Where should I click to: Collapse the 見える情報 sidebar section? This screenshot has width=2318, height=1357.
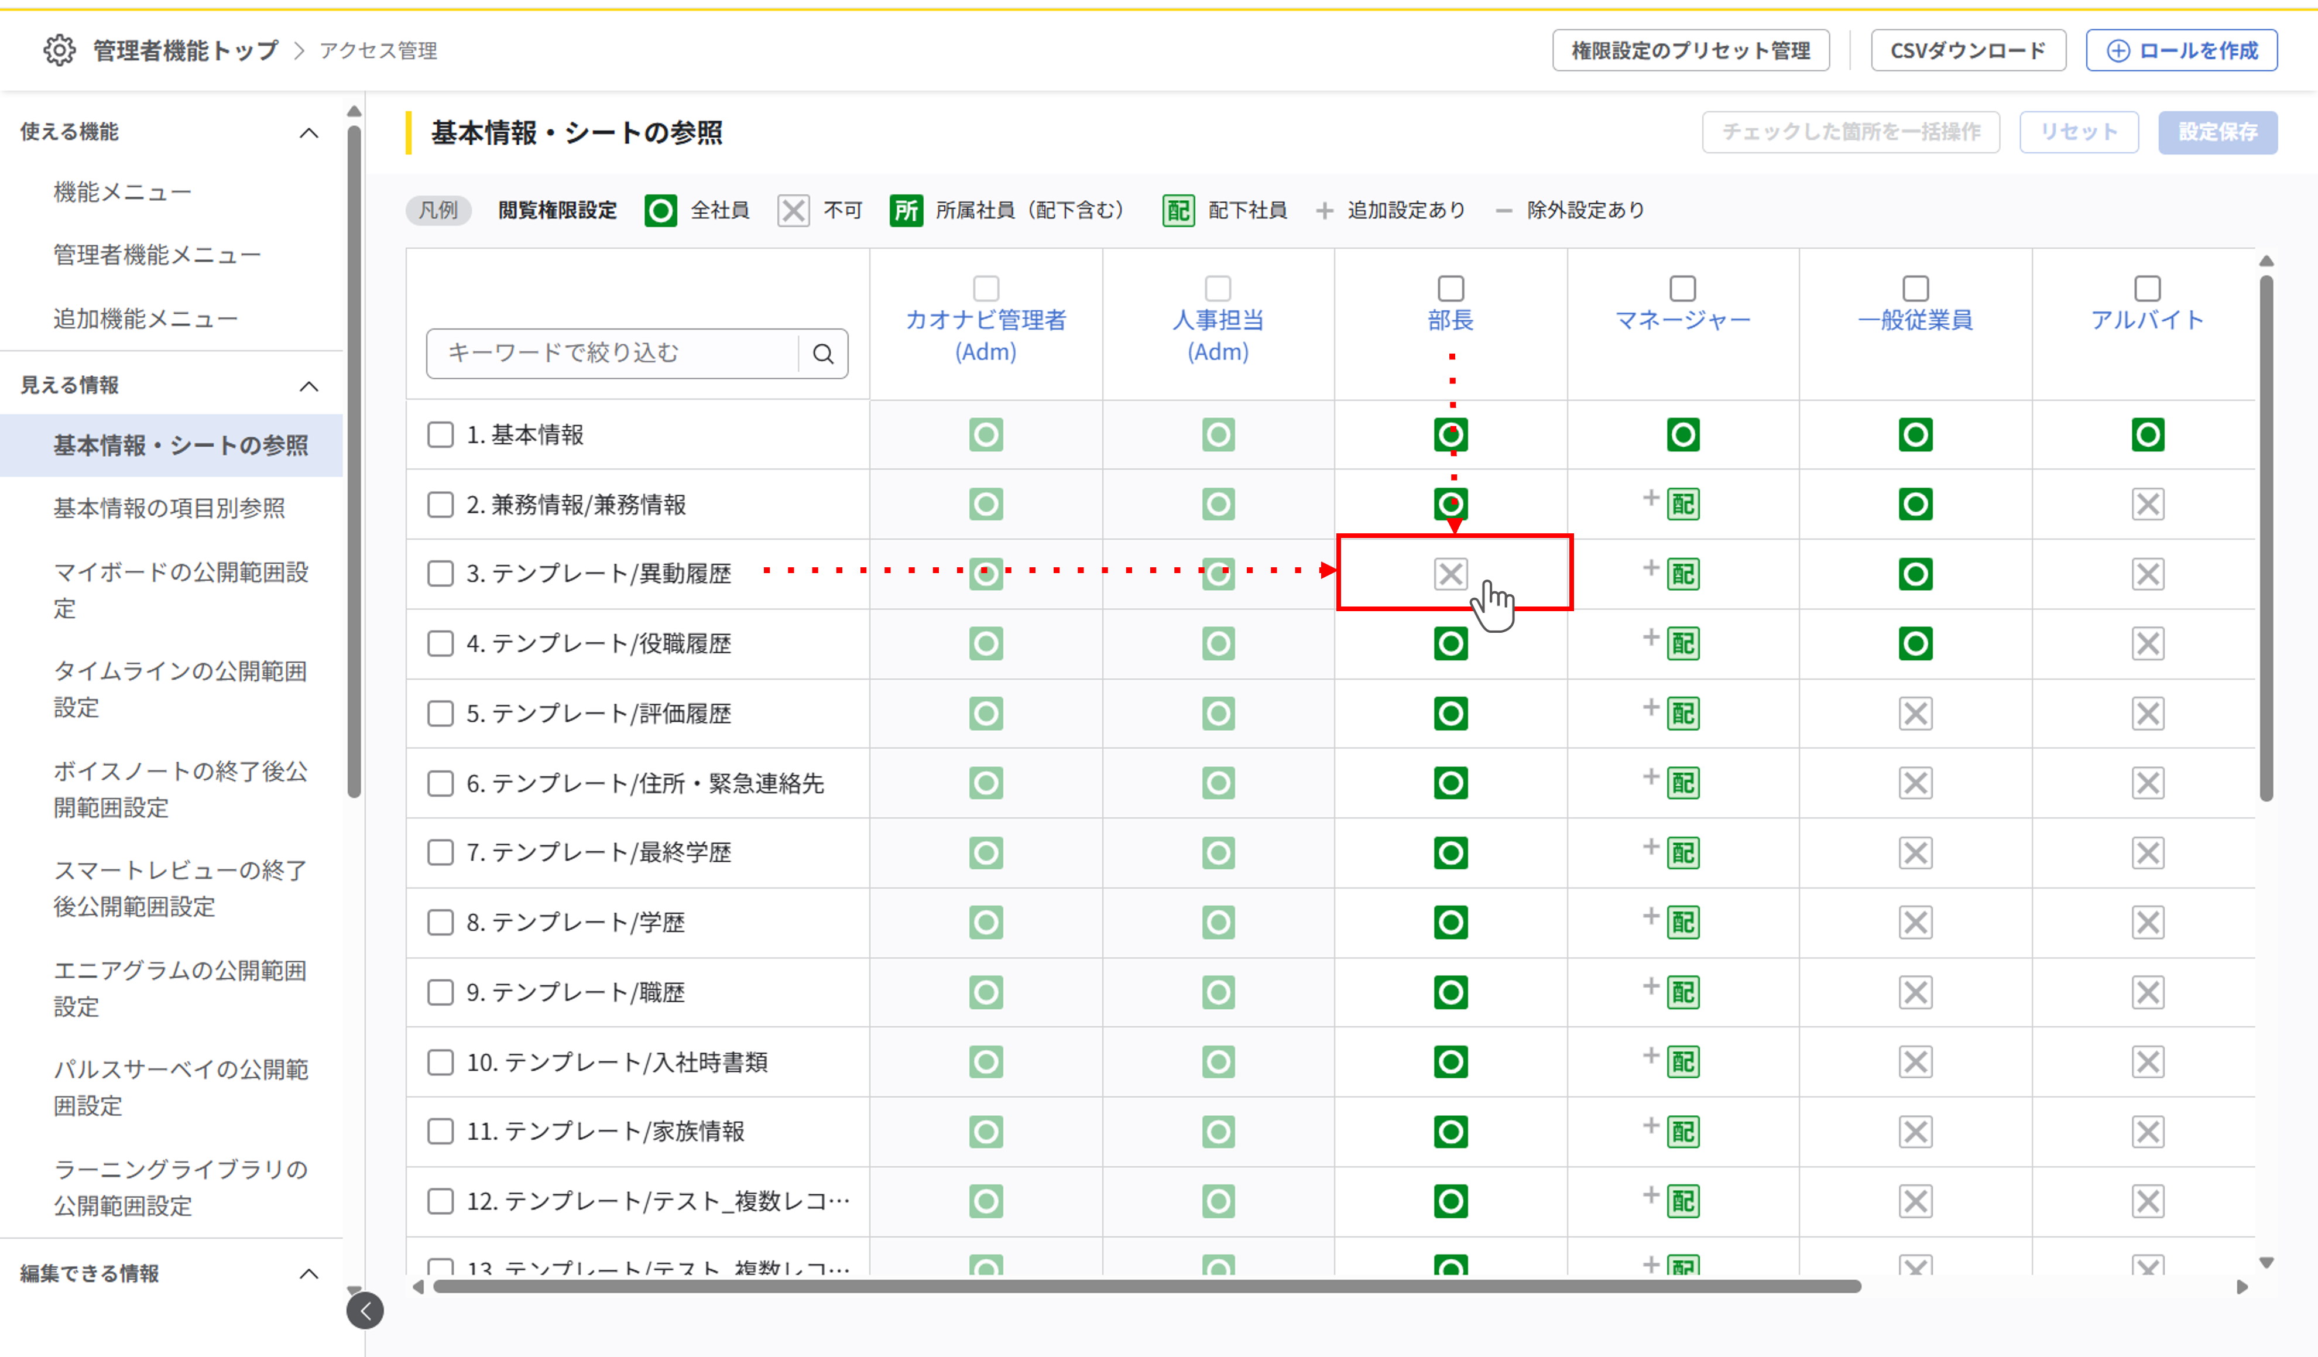click(x=309, y=386)
